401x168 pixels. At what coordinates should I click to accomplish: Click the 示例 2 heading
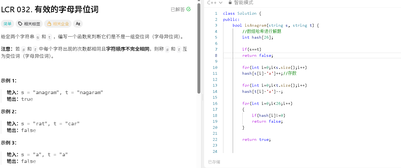[x=9, y=112]
